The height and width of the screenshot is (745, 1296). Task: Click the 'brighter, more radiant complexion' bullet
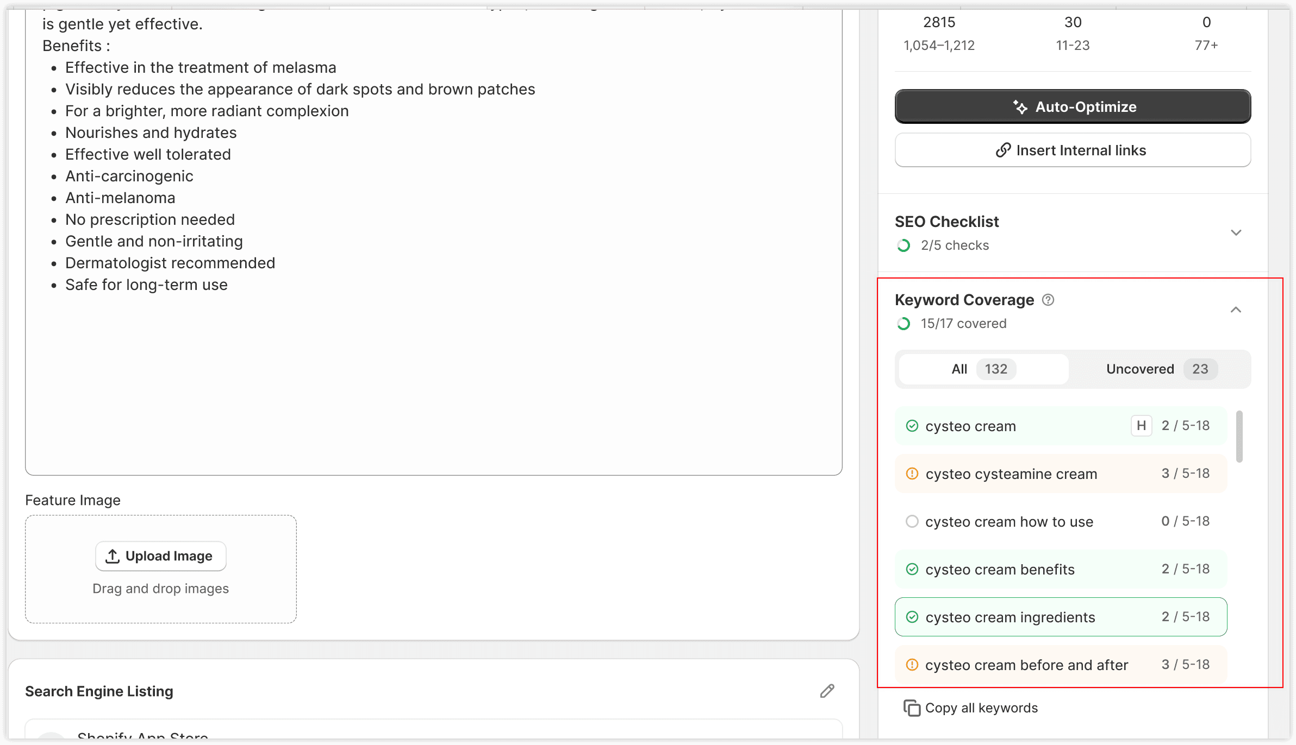207,111
